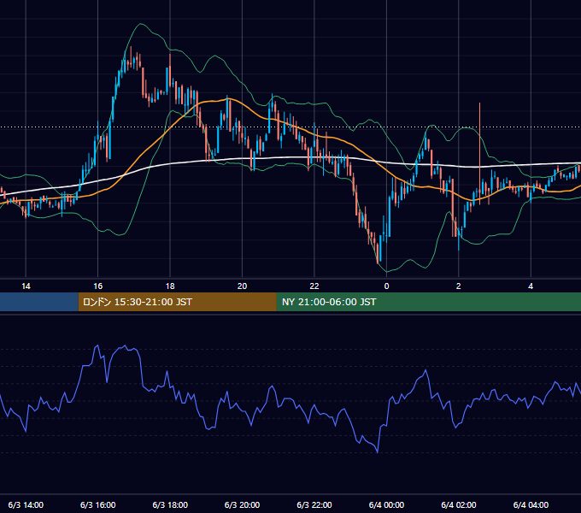Click the 22 hour axis label

pyautogui.click(x=314, y=286)
